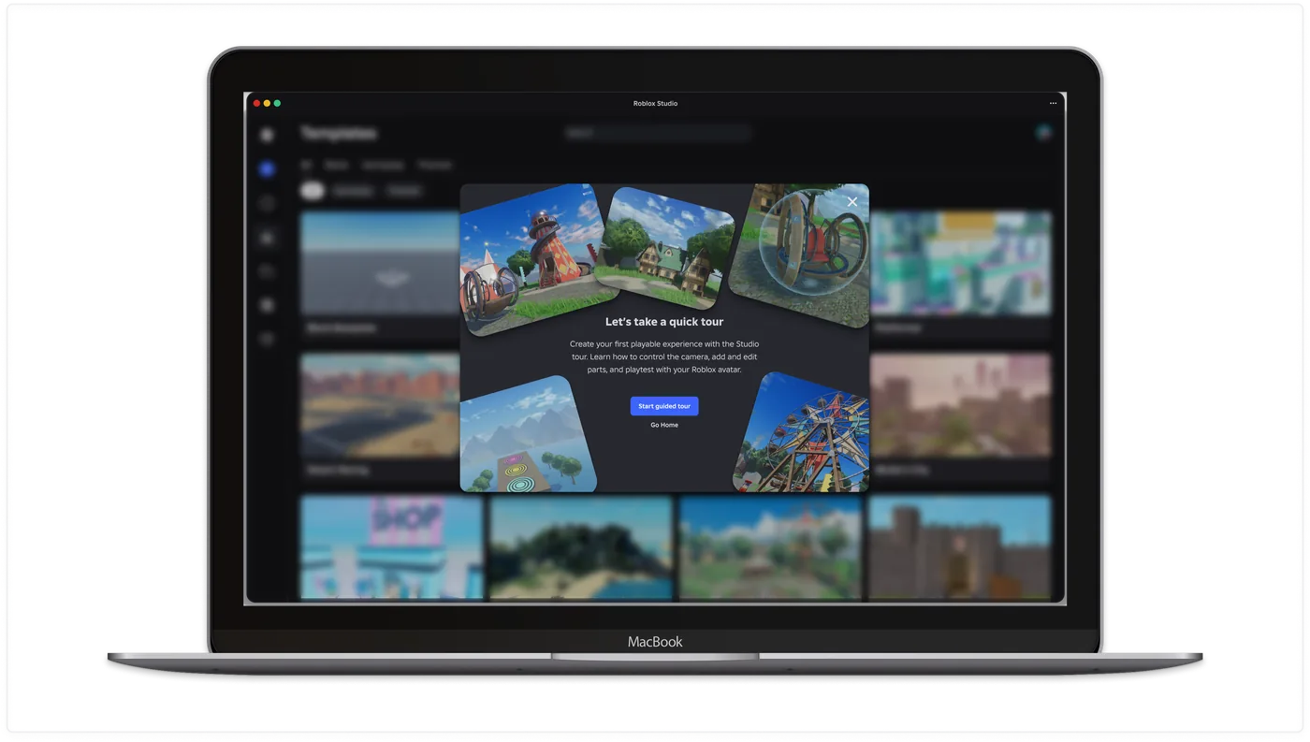The image size is (1310, 742).
Task: Open the gray baseplate template thumbnail
Action: point(380,263)
